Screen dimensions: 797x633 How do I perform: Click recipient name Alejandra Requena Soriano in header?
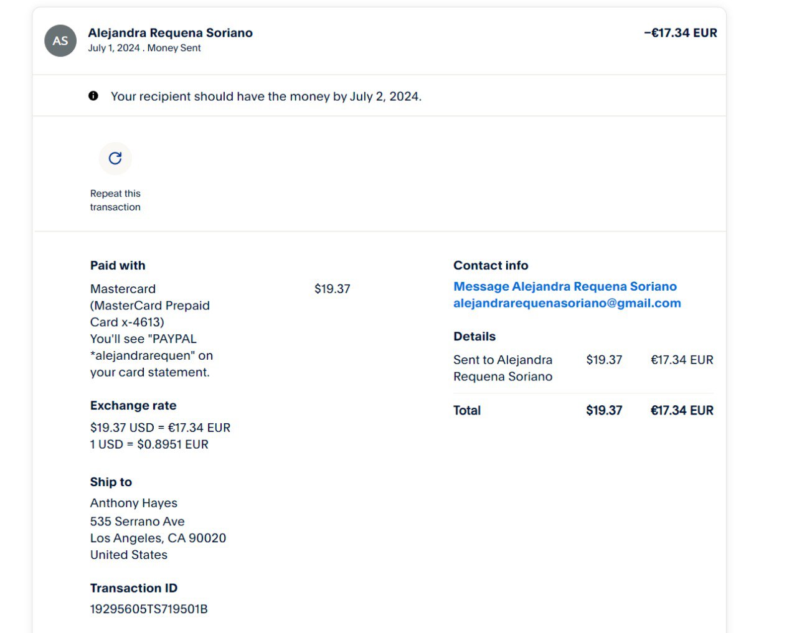coord(170,33)
